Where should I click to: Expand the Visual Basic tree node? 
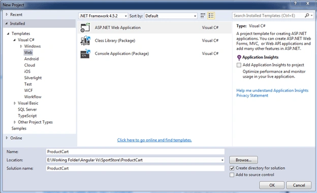(15, 103)
